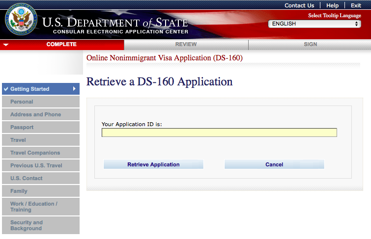
Task: Switch to the REVIEW step tab
Action: pyautogui.click(x=186, y=45)
